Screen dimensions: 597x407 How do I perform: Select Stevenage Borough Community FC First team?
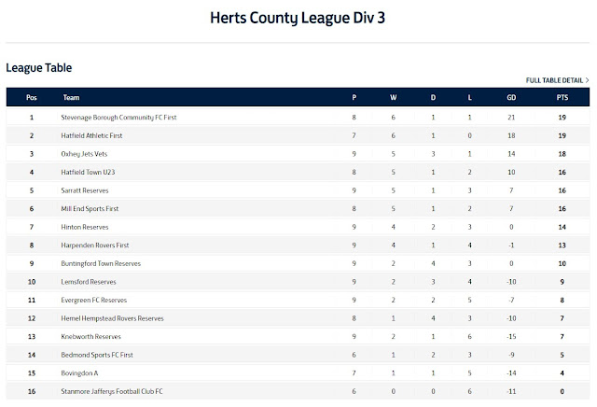point(118,118)
